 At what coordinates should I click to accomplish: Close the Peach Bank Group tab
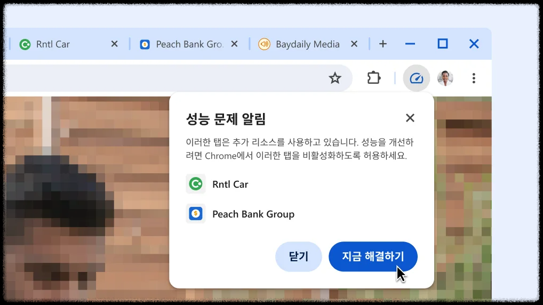[235, 44]
